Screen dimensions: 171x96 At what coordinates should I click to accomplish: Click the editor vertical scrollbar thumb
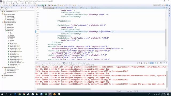pyautogui.click(x=166, y=38)
